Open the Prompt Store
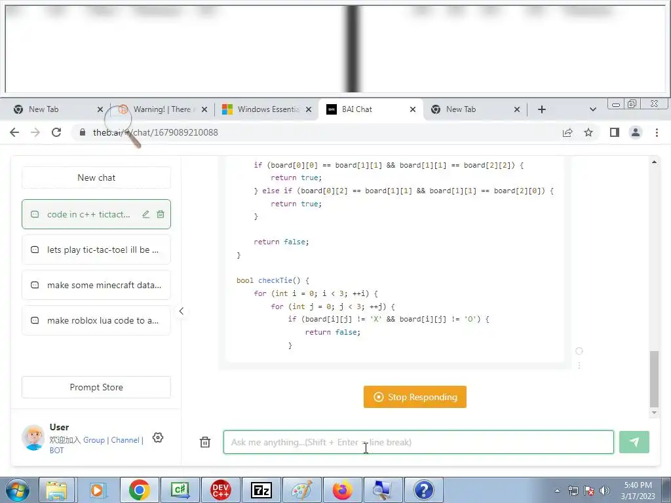The image size is (671, 503). pos(96,387)
